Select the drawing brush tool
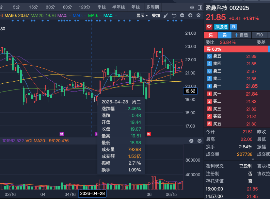Image resolution: width=270 pixels, height=199 pixels. (166, 16)
